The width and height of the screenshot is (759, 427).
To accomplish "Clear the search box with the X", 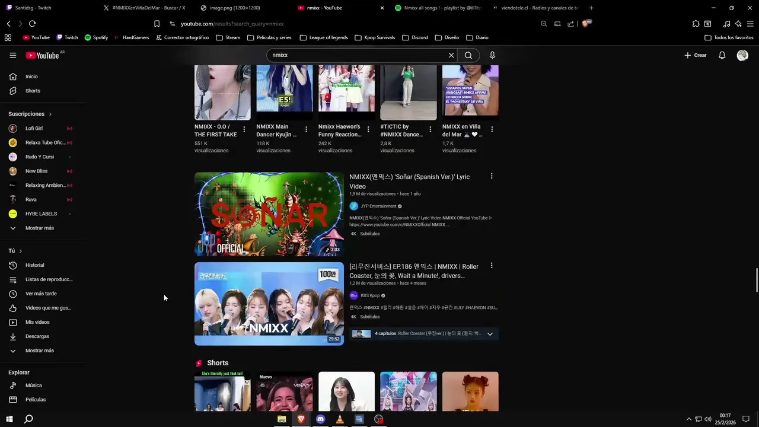I will point(451,55).
